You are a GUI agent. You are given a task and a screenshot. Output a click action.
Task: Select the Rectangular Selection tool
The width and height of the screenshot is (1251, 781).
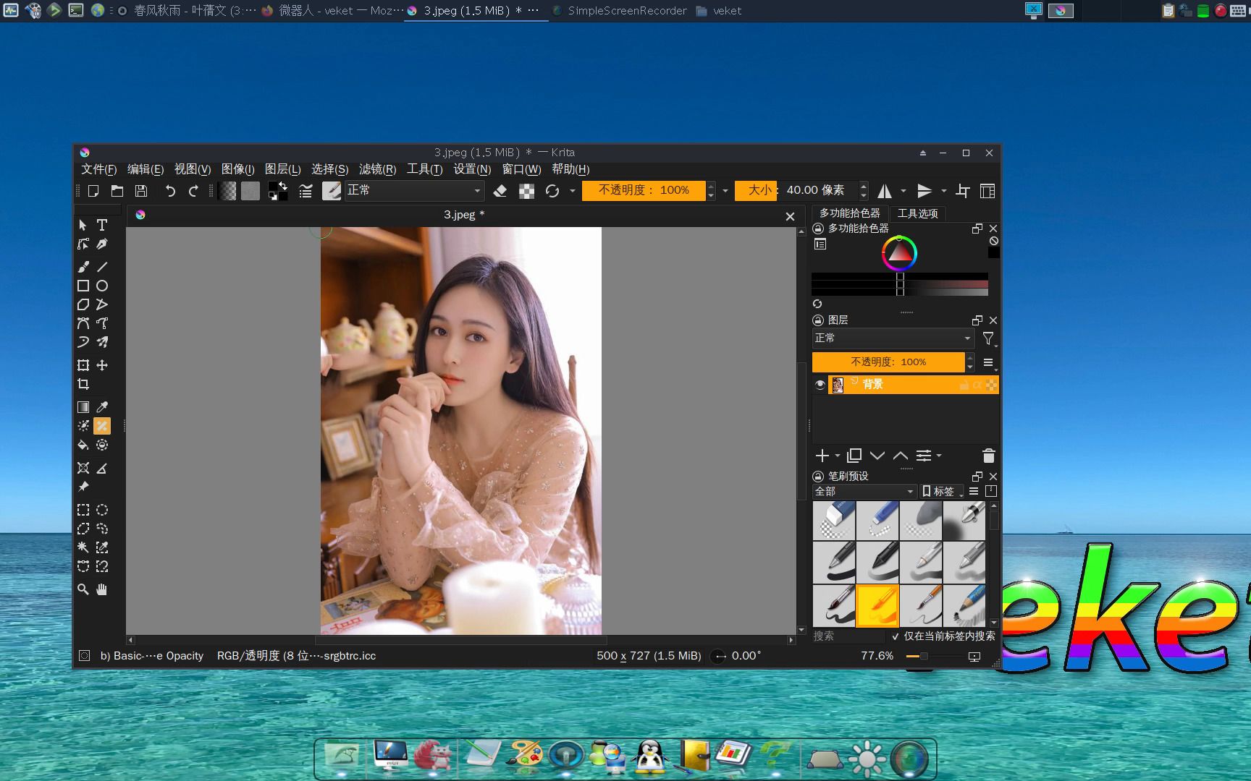coord(83,510)
